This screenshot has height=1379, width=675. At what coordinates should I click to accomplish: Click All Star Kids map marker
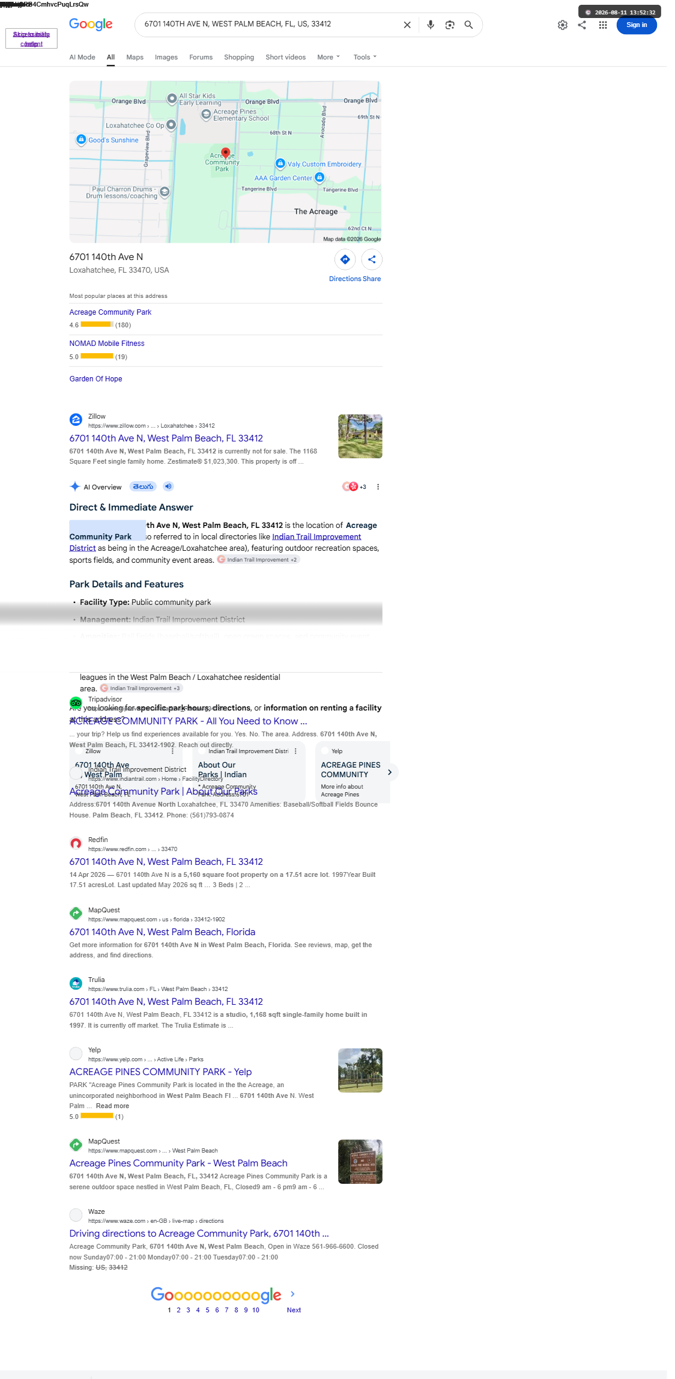click(172, 98)
